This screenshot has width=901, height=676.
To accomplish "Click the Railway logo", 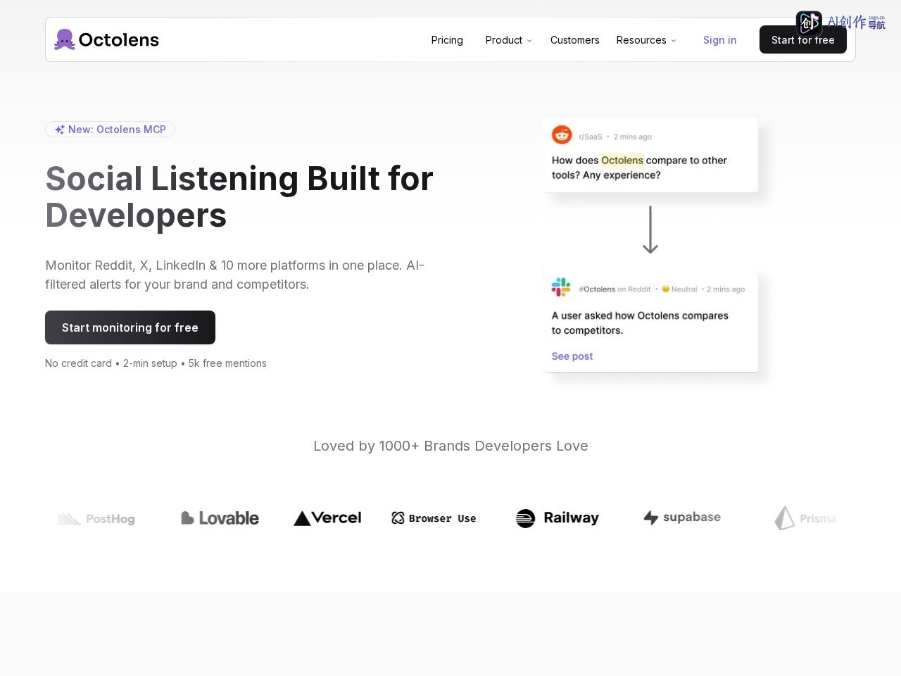I will 557,518.
